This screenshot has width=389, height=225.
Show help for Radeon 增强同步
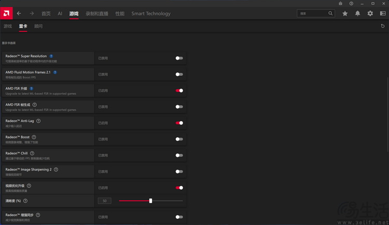tap(38, 215)
